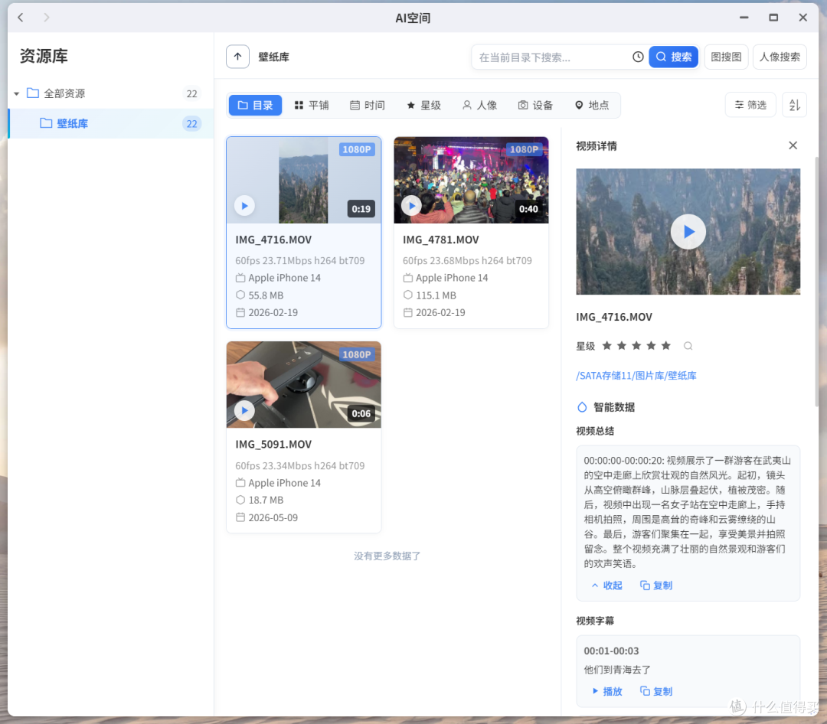The image size is (827, 724).
Task: Open search history clock icon
Action: [638, 57]
